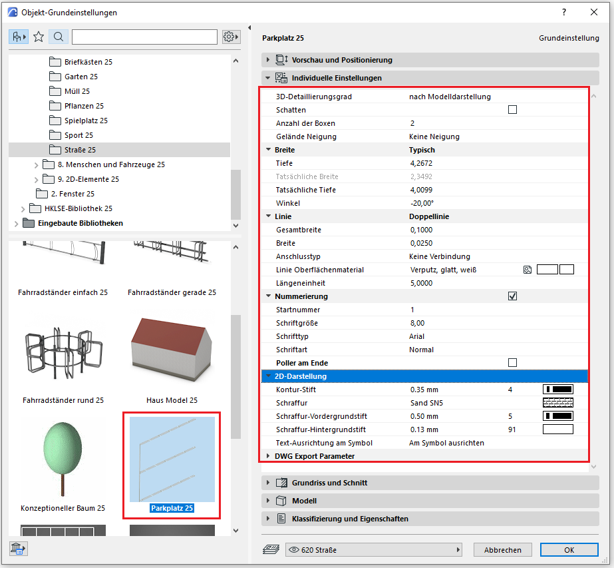Confirm with the OK button
Image resolution: width=614 pixels, height=568 pixels.
569,549
